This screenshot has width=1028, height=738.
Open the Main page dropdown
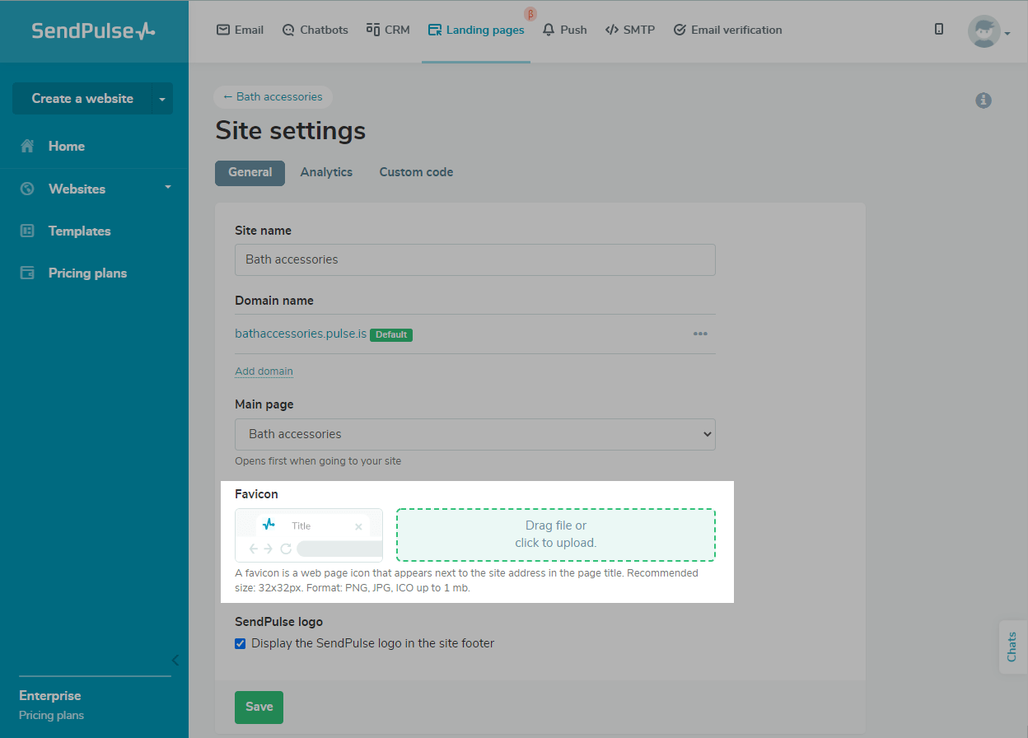475,434
